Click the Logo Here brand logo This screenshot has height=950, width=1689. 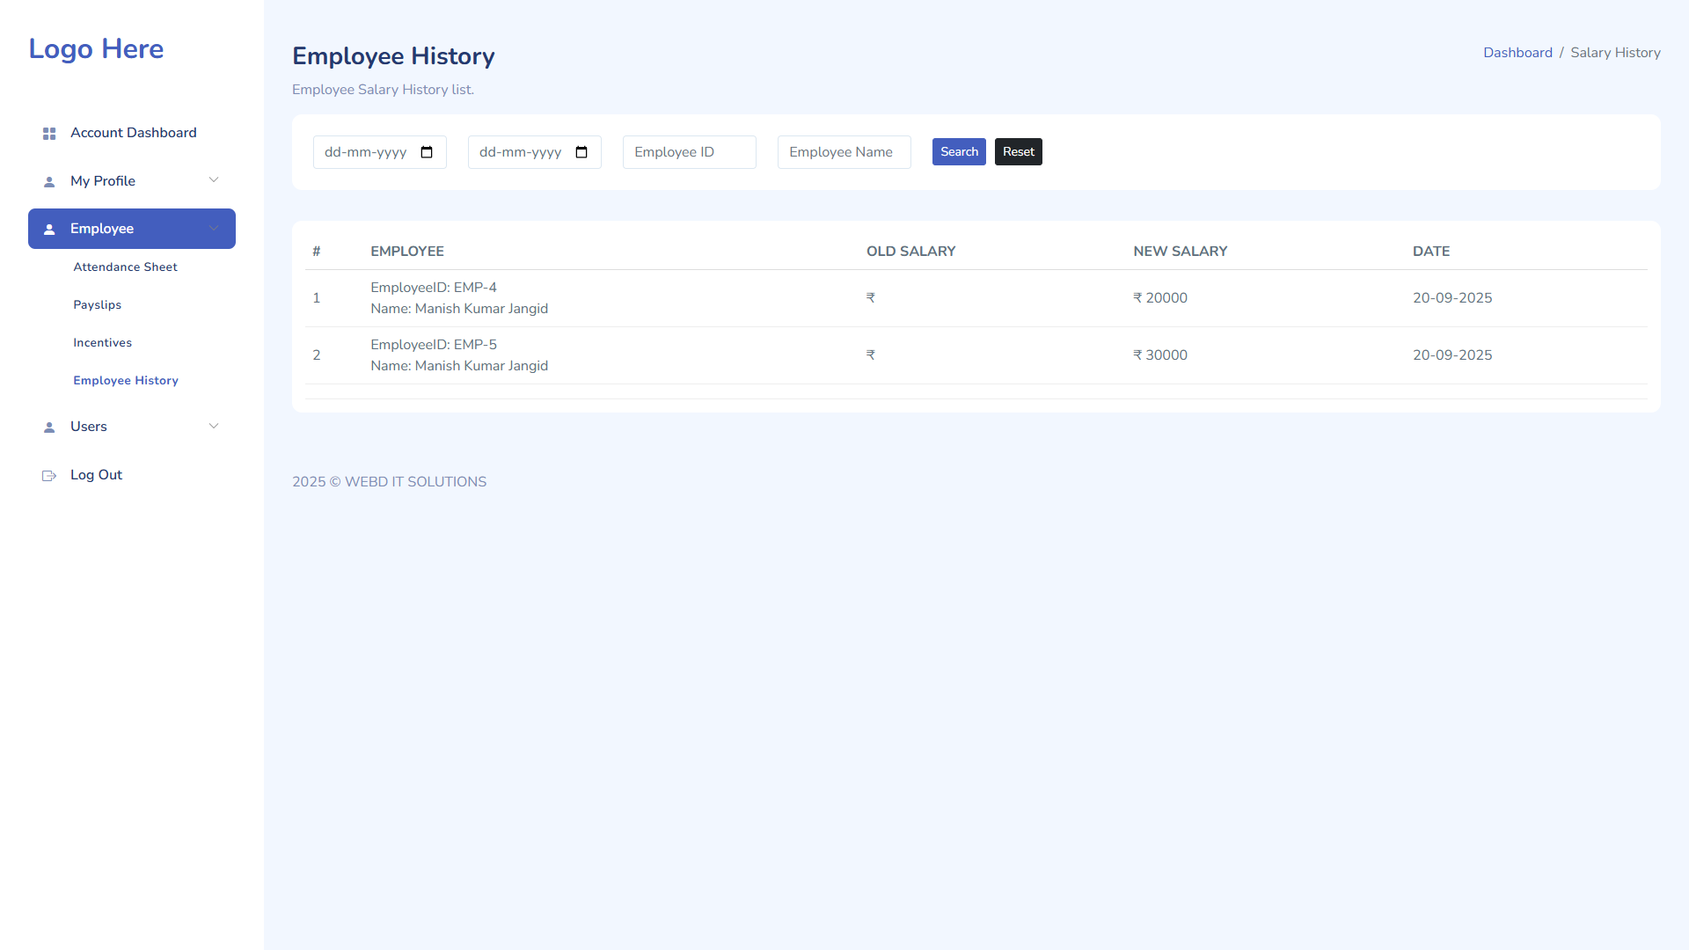pyautogui.click(x=96, y=48)
